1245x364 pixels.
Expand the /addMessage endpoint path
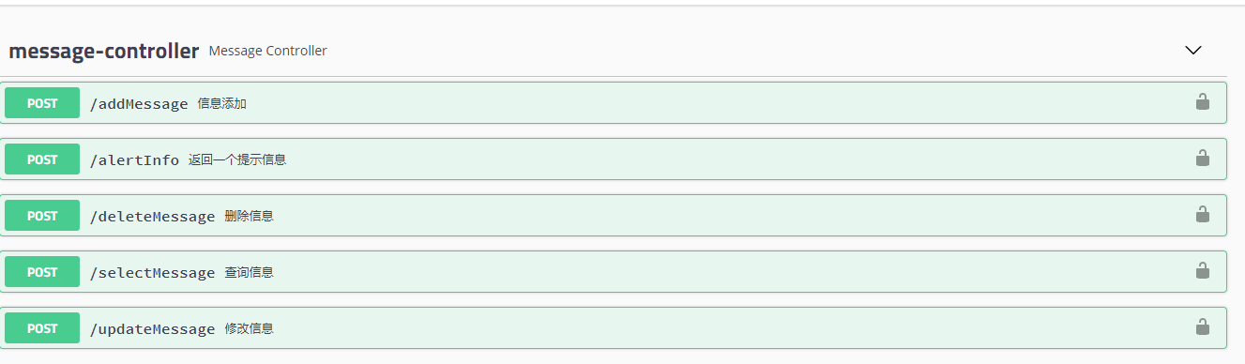point(139,104)
